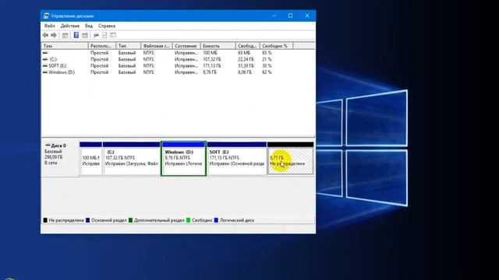
Task: Sort by the Тип column header
Action: (x=129, y=46)
